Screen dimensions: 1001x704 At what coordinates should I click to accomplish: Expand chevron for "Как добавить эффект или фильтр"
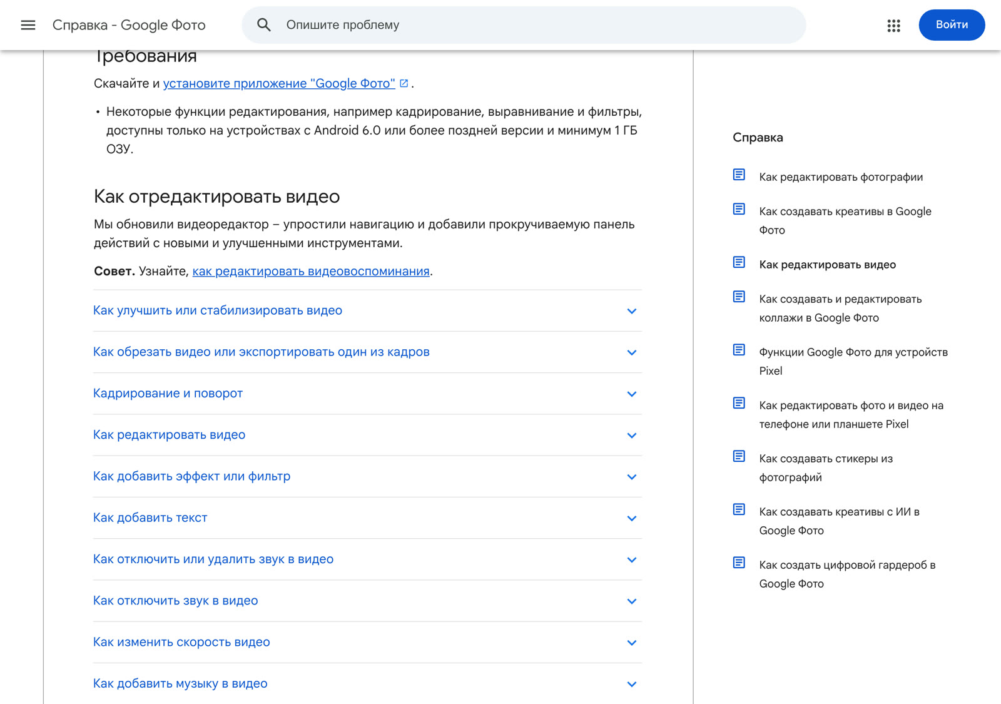pos(632,477)
